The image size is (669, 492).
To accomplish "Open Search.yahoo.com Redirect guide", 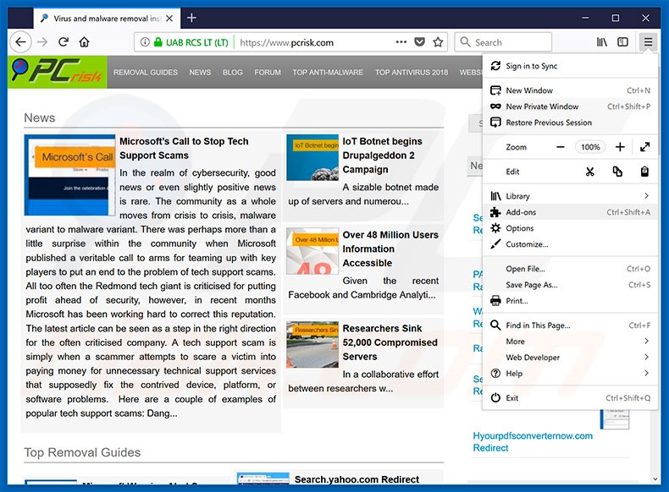I will tap(357, 479).
